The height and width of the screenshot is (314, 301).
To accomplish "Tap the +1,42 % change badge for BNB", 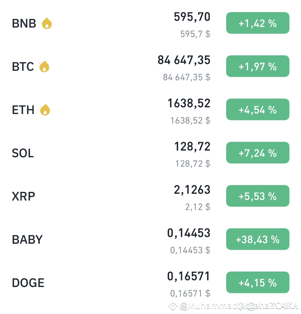I will click(x=257, y=23).
